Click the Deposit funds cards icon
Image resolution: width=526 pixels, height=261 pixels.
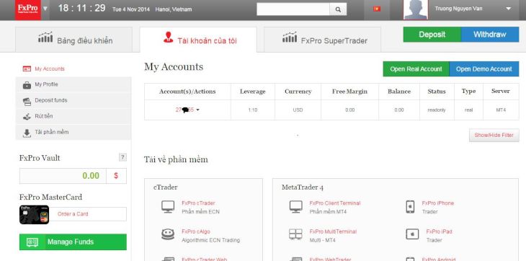(x=27, y=101)
